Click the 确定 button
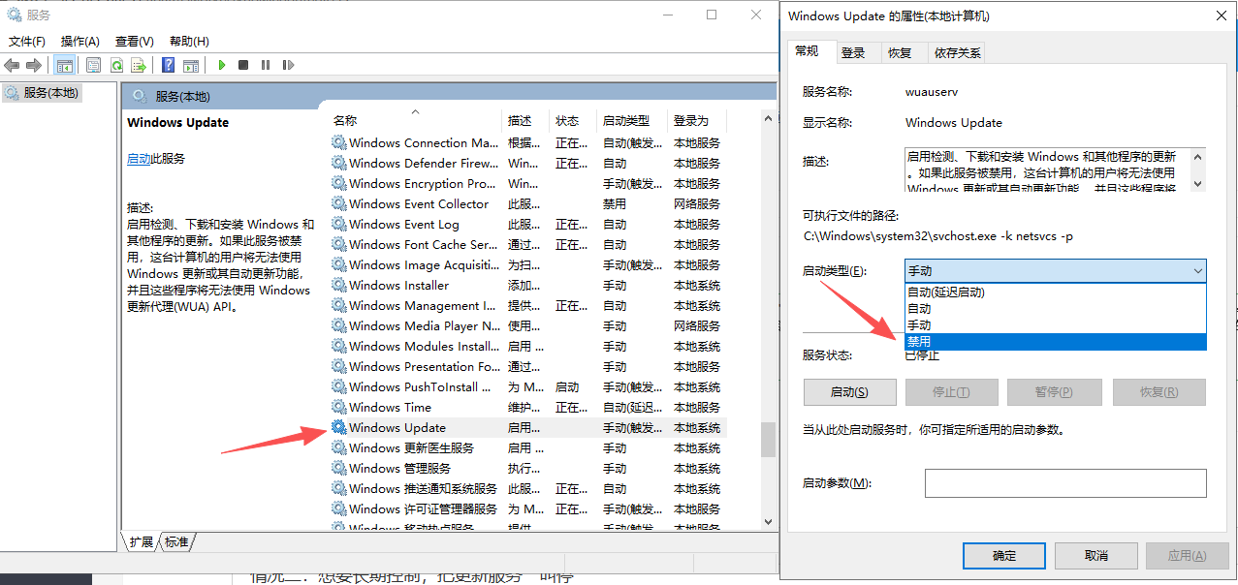This screenshot has width=1238, height=585. (1004, 556)
